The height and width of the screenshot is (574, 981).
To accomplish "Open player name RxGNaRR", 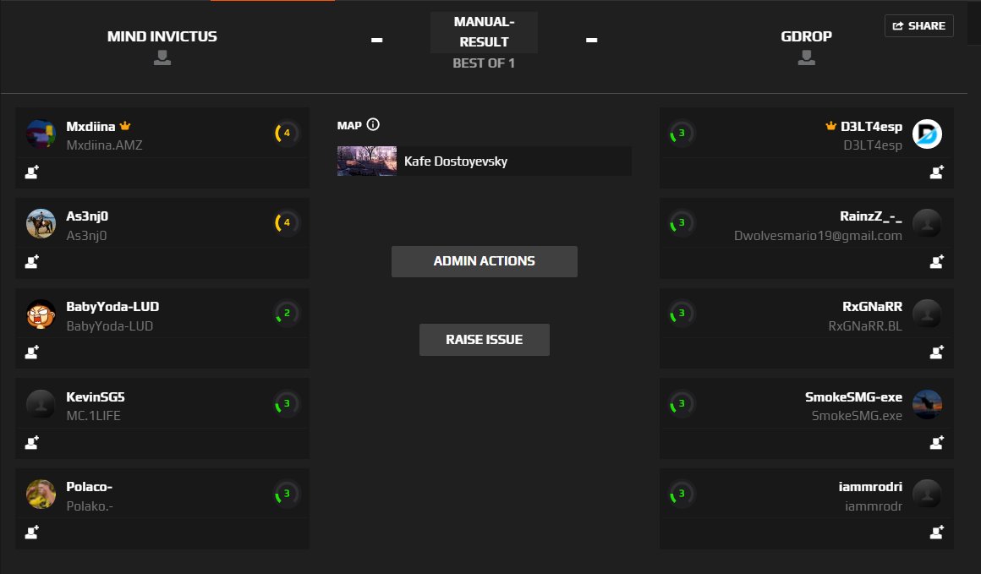I will [x=872, y=306].
